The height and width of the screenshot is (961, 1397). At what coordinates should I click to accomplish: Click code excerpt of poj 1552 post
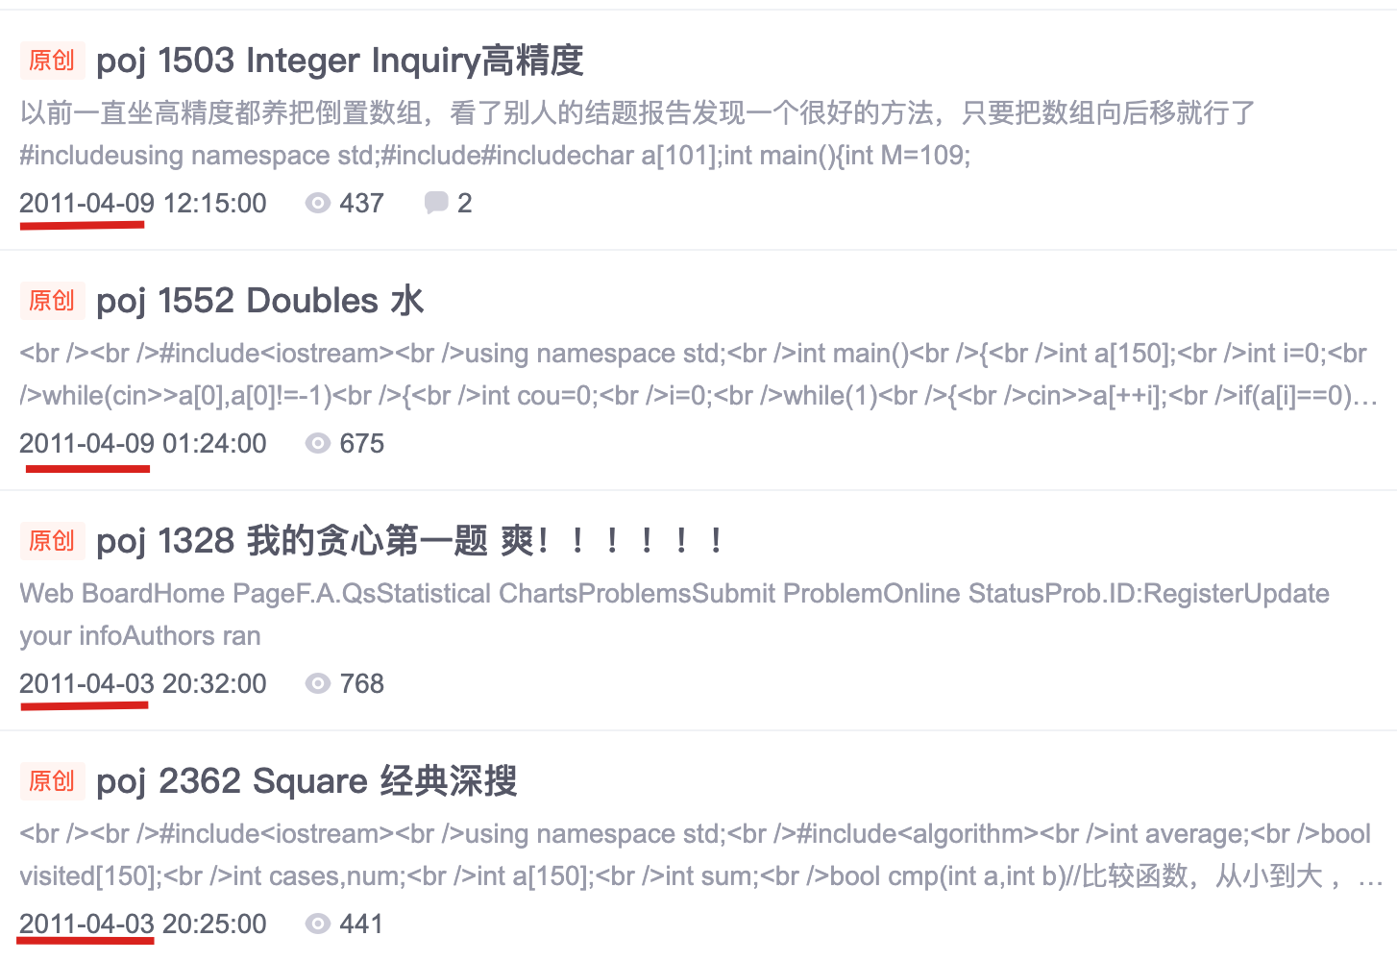[698, 374]
